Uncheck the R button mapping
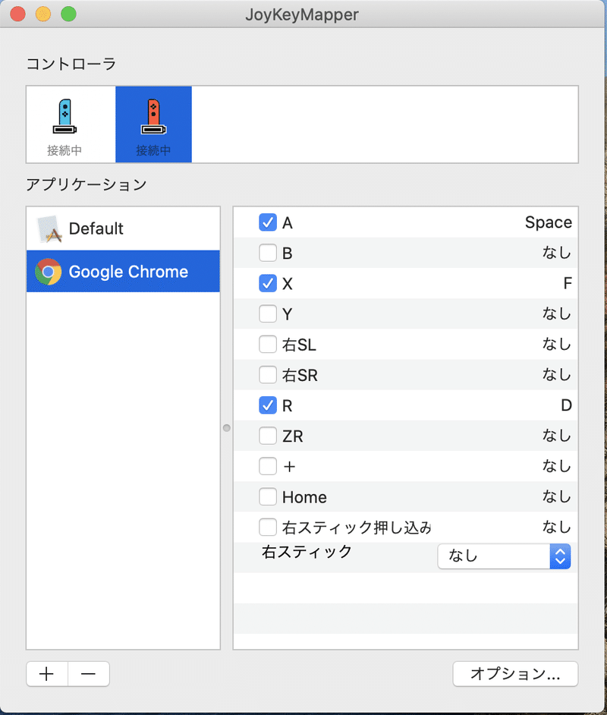 coord(268,405)
